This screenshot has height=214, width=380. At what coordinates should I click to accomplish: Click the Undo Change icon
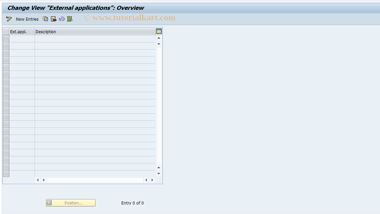[62, 19]
